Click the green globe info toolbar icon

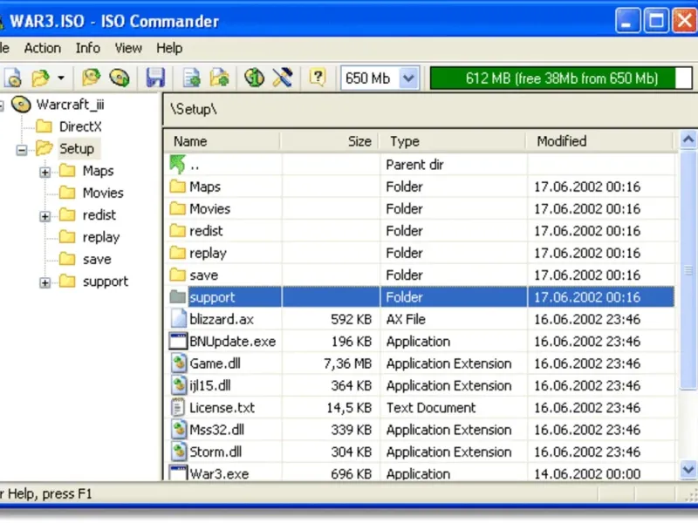[x=254, y=78]
